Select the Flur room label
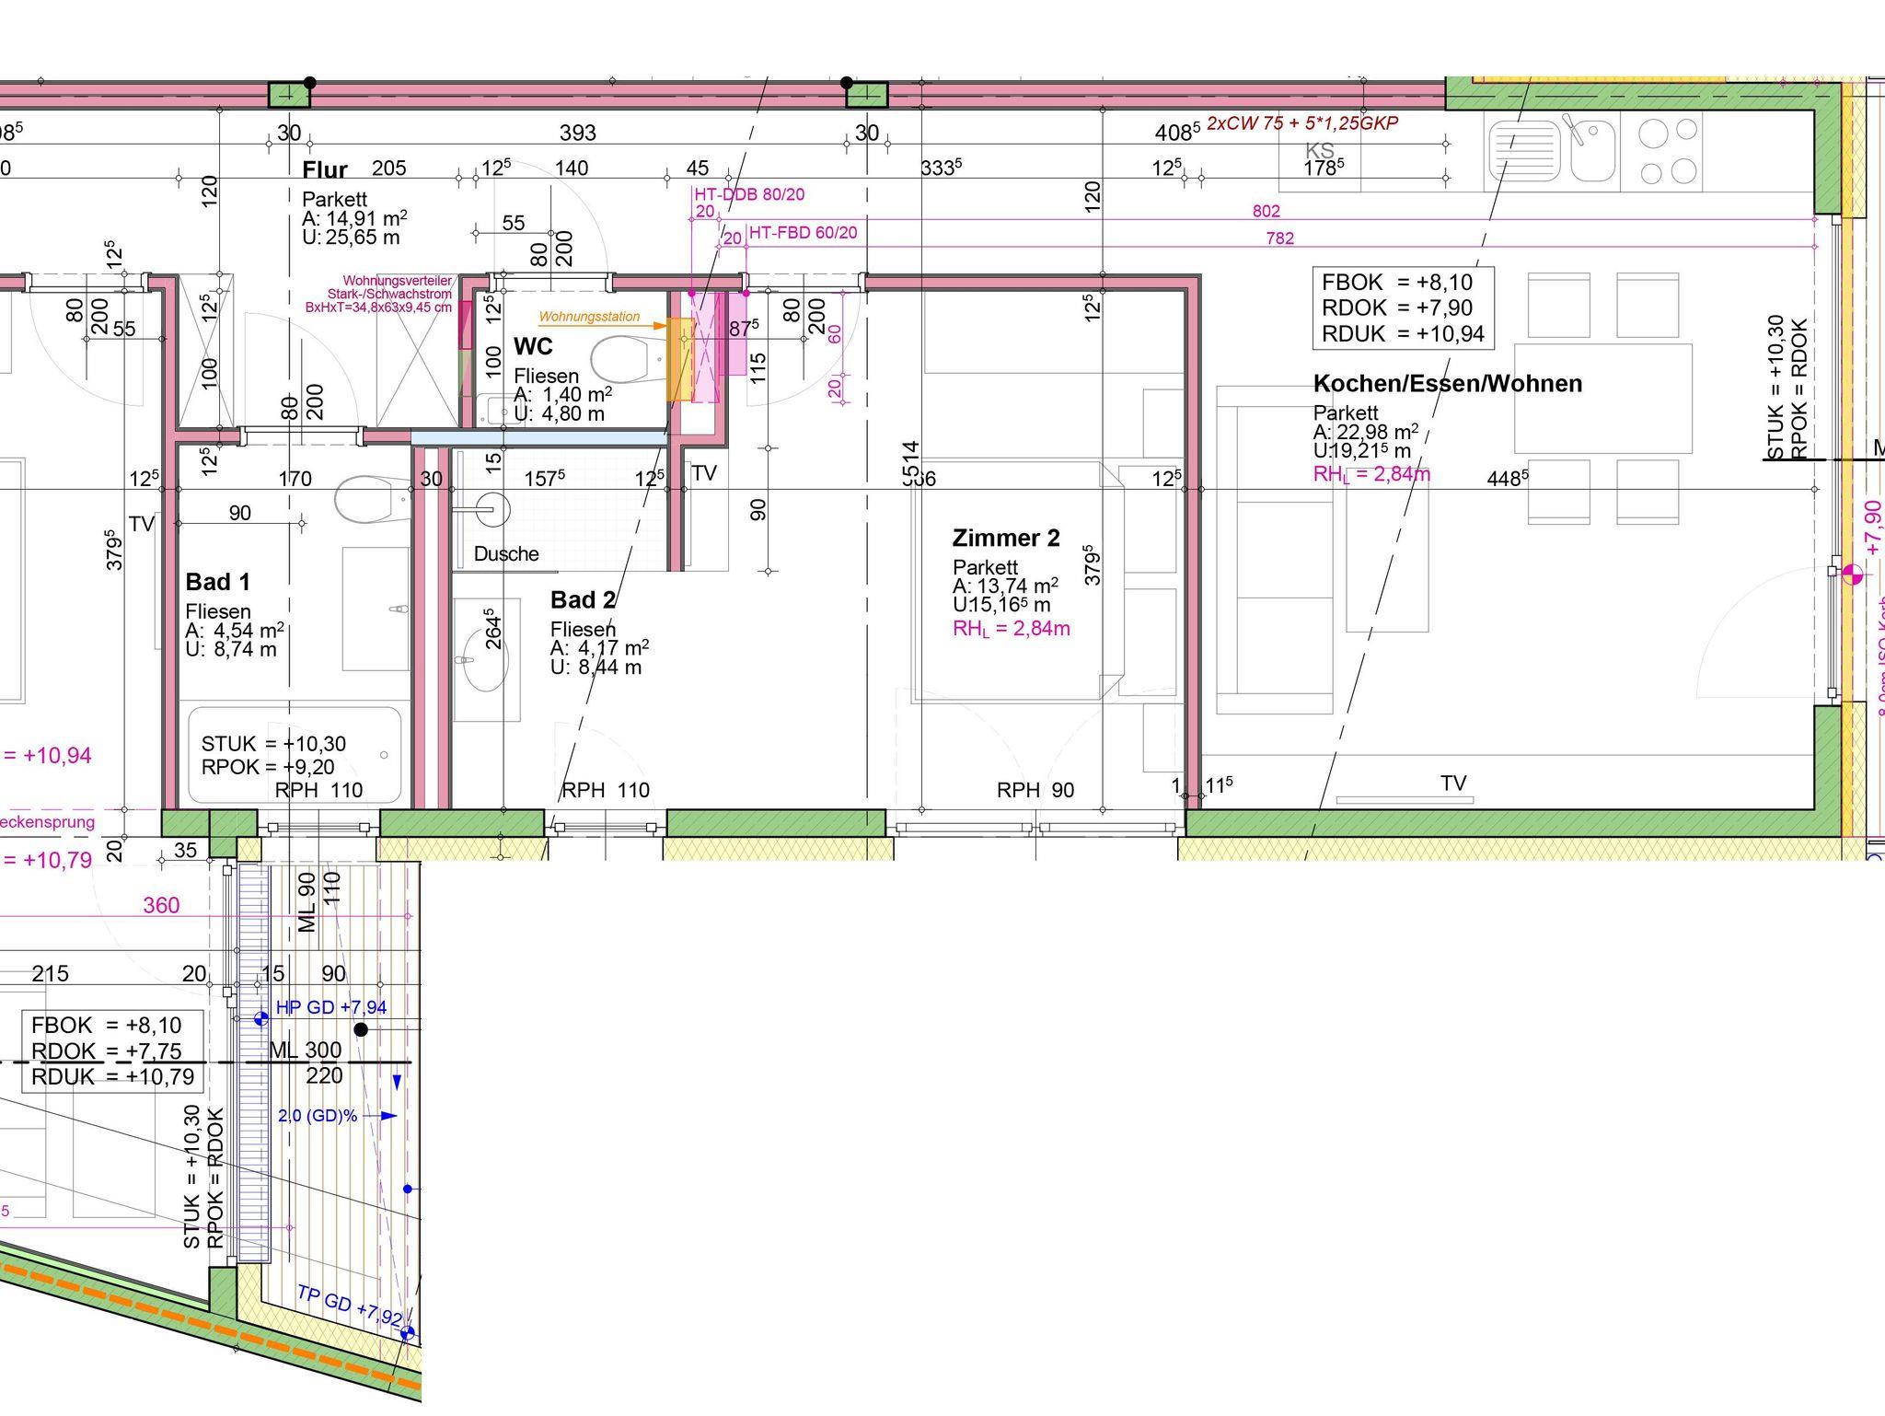 coord(325,170)
